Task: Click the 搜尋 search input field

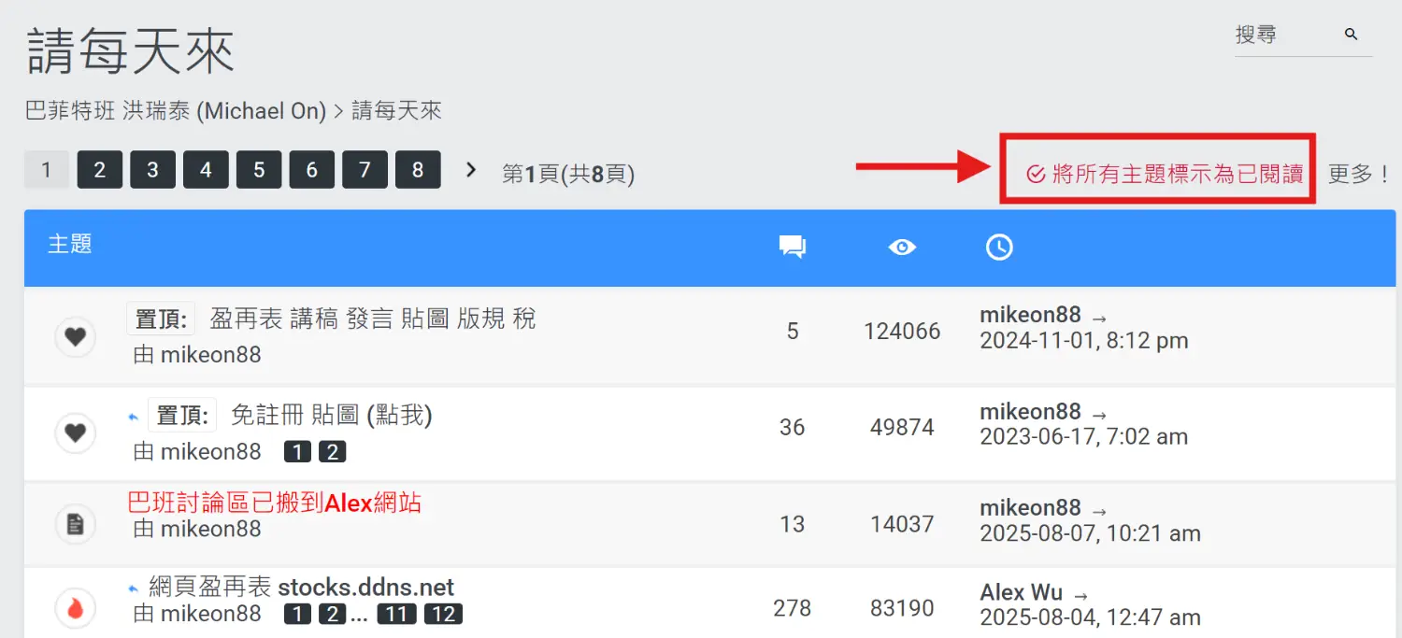Action: click(x=1280, y=35)
